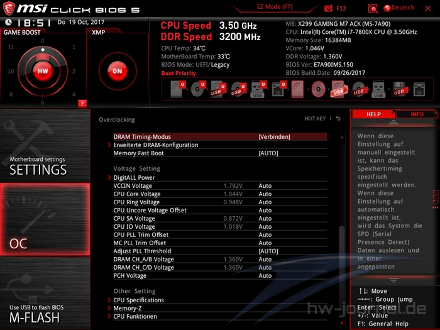Click the expand handle below help text

point(393,280)
